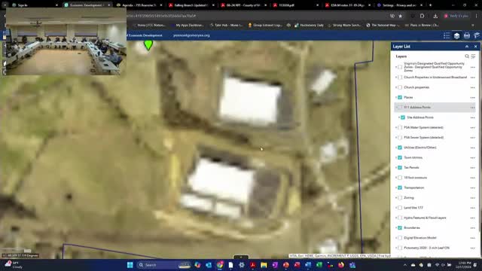Click the Print widget icon
This screenshot has height=271, width=482.
(467, 35)
